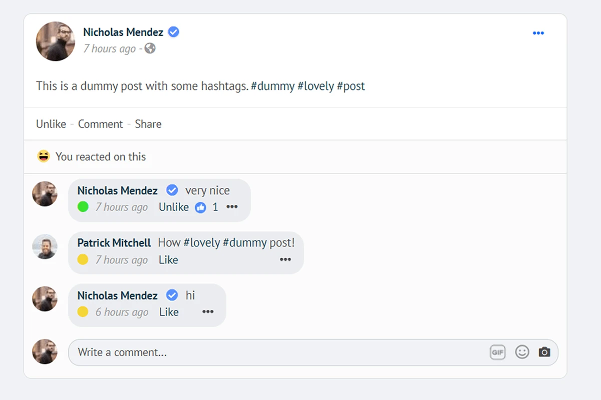Focus the "Write a comment..." field
Image resolution: width=601 pixels, height=400 pixels.
275,352
